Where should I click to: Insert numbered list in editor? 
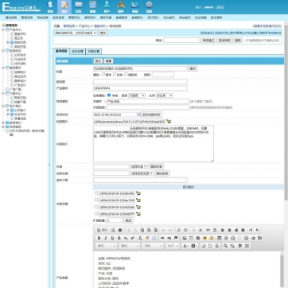coord(179,230)
